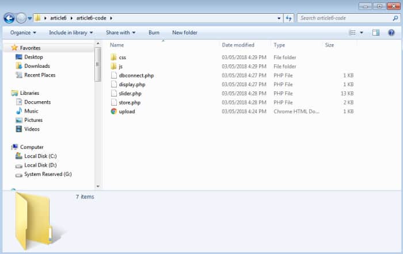Select Local Disk (C:) in navigation pane
This screenshot has width=403, height=254.
coord(40,156)
